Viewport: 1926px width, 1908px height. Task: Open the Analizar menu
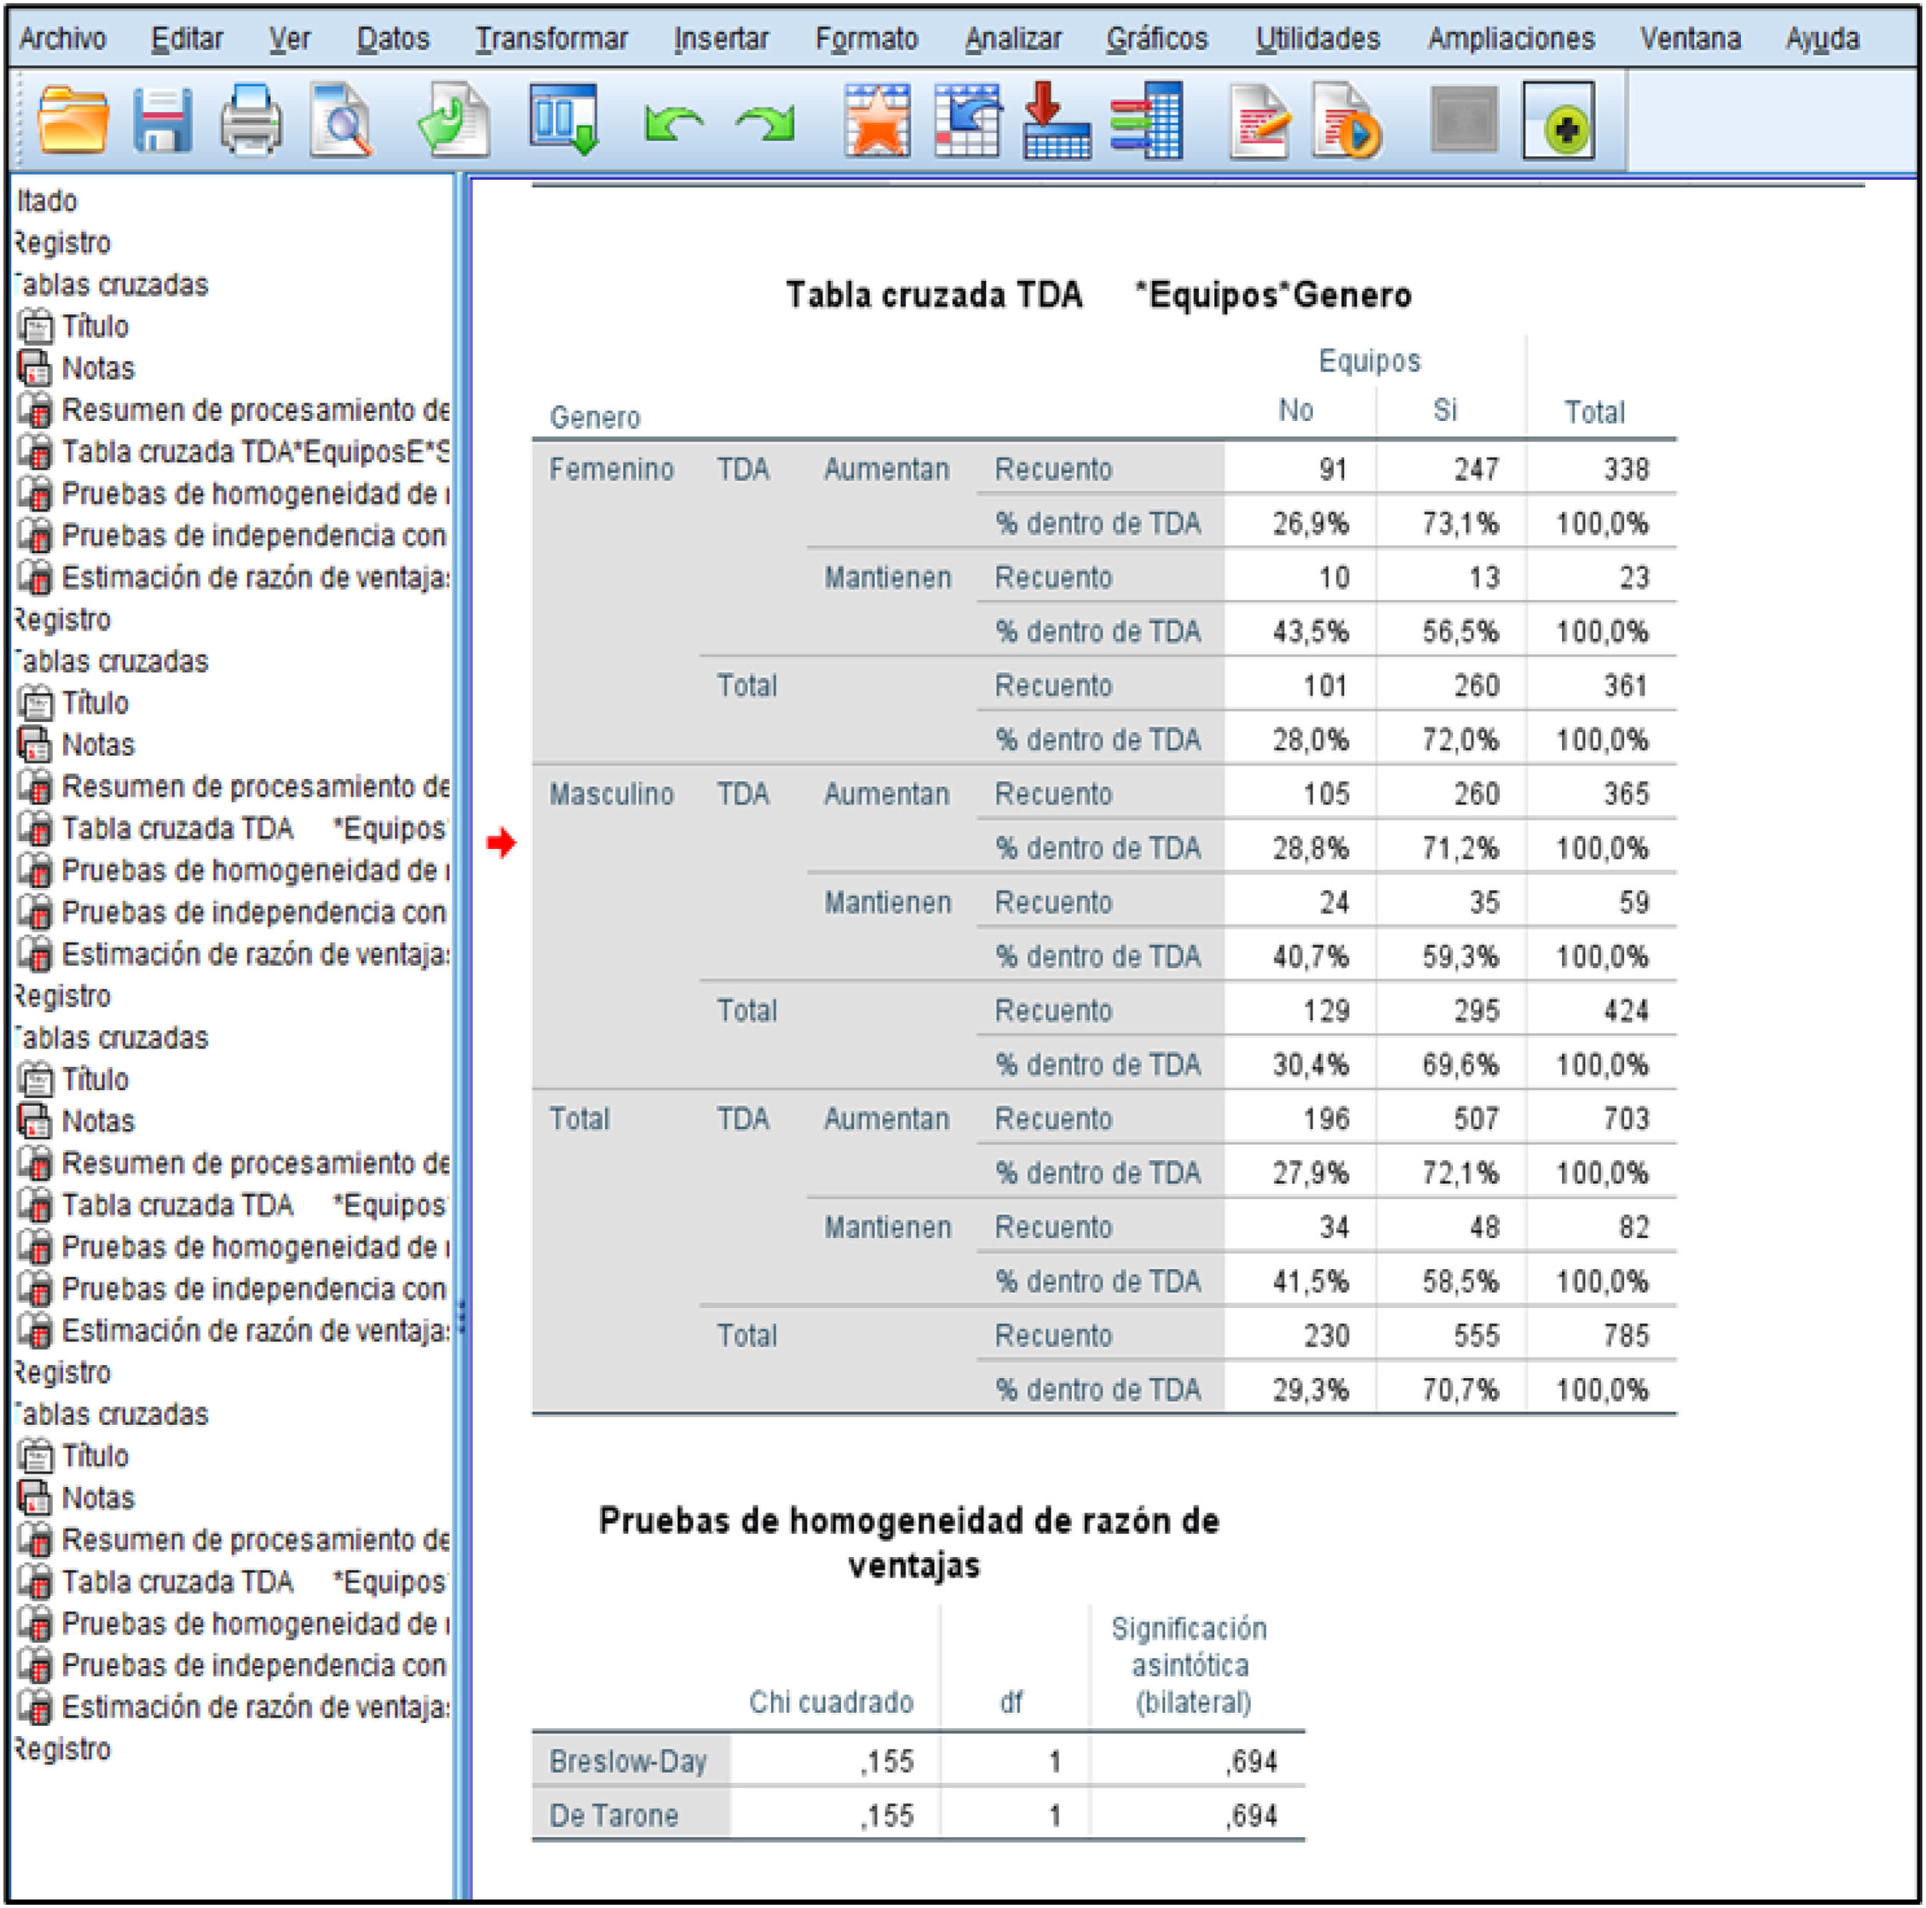pos(1013,38)
